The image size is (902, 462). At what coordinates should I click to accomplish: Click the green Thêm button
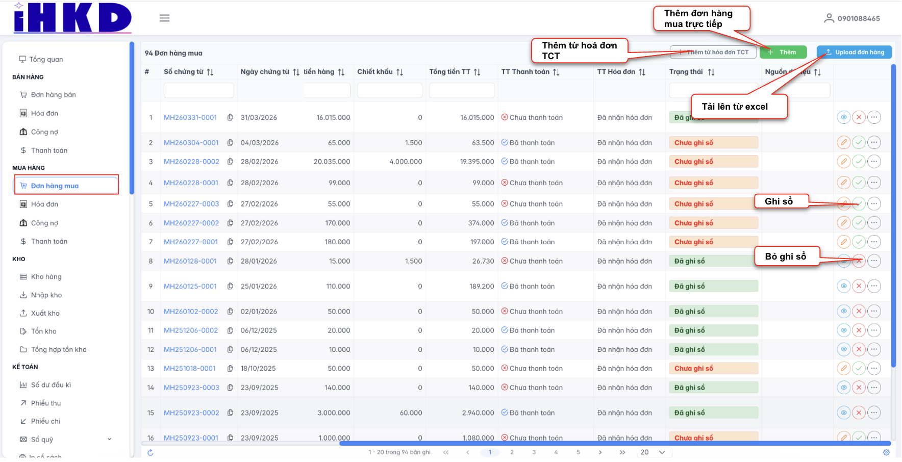(783, 52)
